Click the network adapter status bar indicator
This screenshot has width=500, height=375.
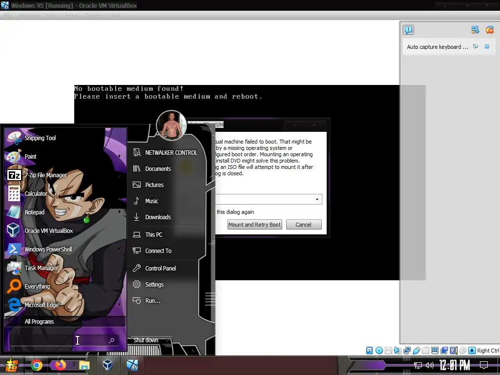(x=407, y=351)
